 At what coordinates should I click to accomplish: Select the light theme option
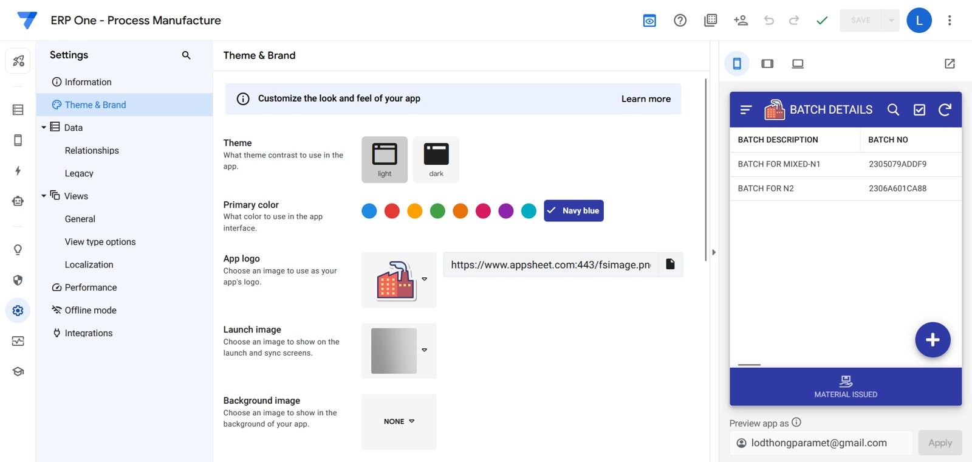click(385, 160)
